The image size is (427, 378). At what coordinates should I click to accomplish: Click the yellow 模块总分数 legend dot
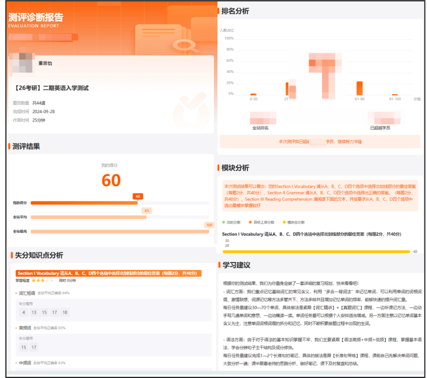(x=284, y=222)
